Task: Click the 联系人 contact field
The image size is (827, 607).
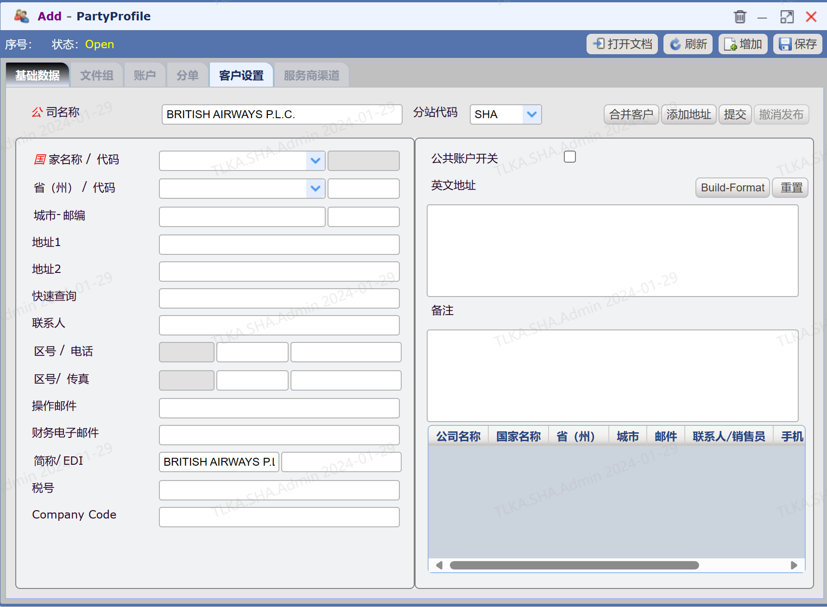Action: pos(279,325)
